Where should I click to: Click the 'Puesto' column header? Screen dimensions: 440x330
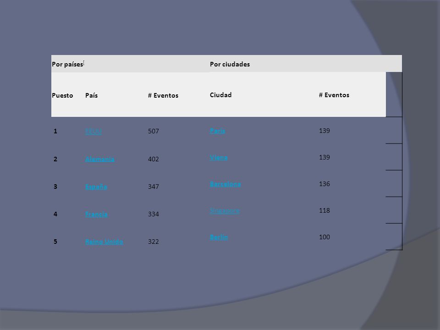tap(62, 95)
